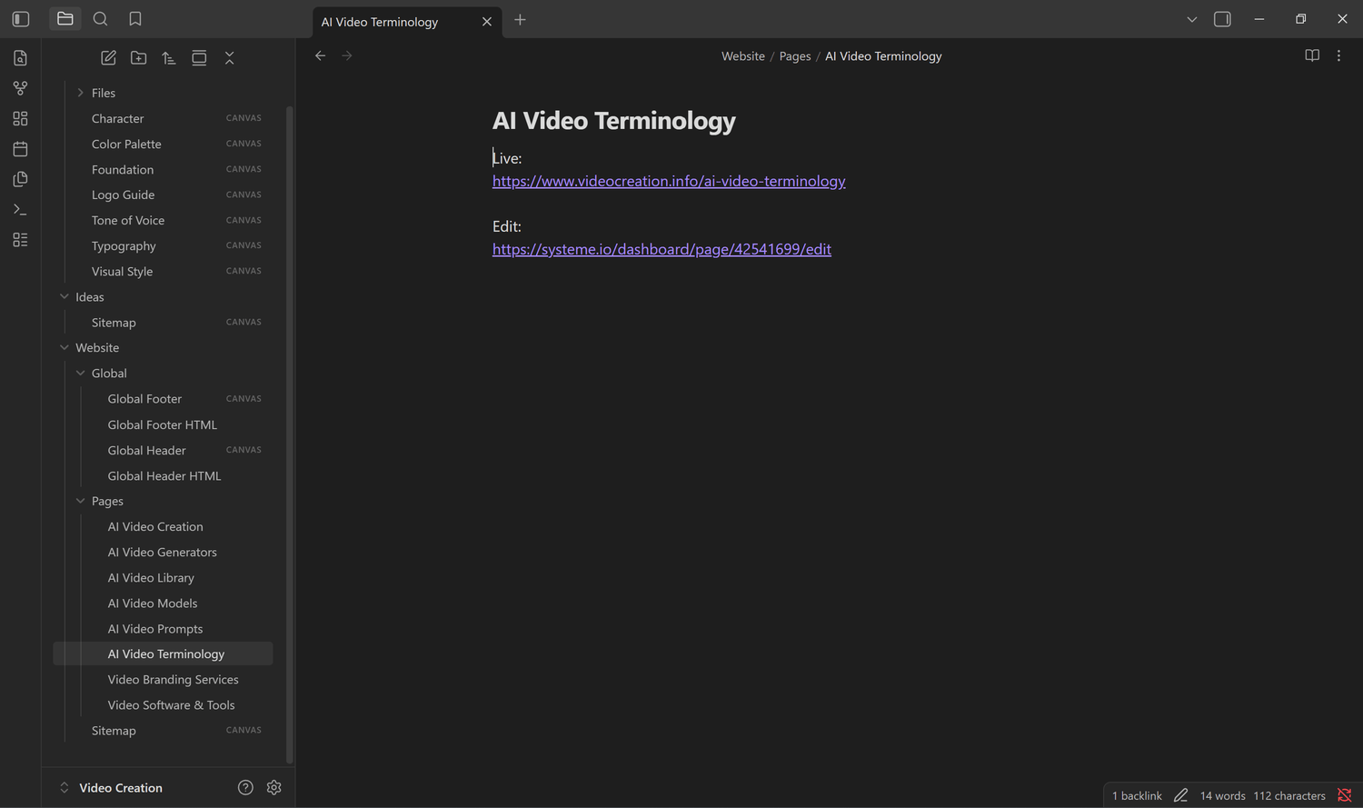
Task: Open today's daily note calendar icon
Action: tap(20, 149)
